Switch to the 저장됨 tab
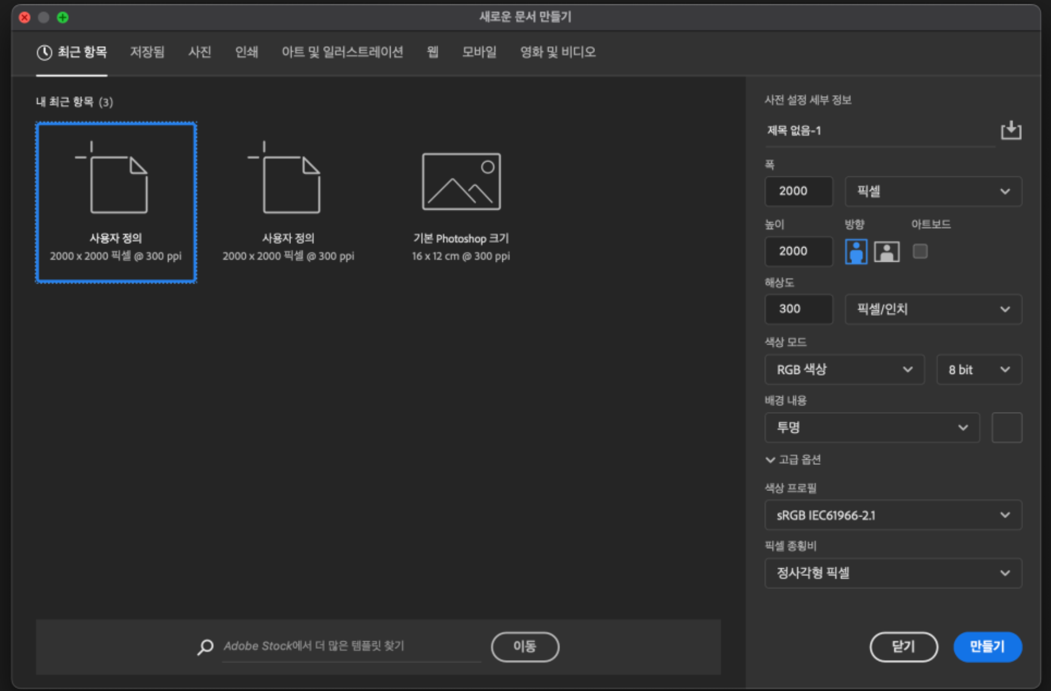The image size is (1051, 691). [x=147, y=52]
